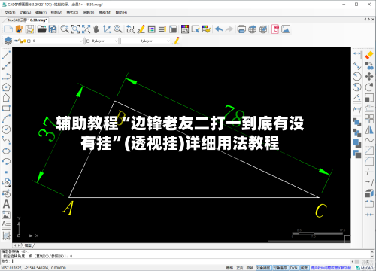The width and height of the screenshot is (376, 271).
Task: Open the layer manager stack icon
Action: tap(8, 41)
